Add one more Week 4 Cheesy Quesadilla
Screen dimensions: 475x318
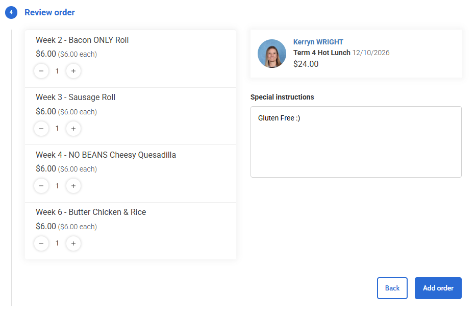coord(73,186)
